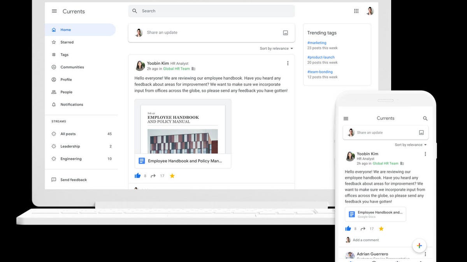This screenshot has width=467, height=262.
Task: Tap the floating colored plus compose button
Action: tap(419, 245)
